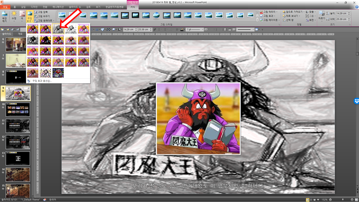Switch to the 전환 (Transitions) ribbon tab
Viewport: 359px width, 202px height.
(45, 7)
